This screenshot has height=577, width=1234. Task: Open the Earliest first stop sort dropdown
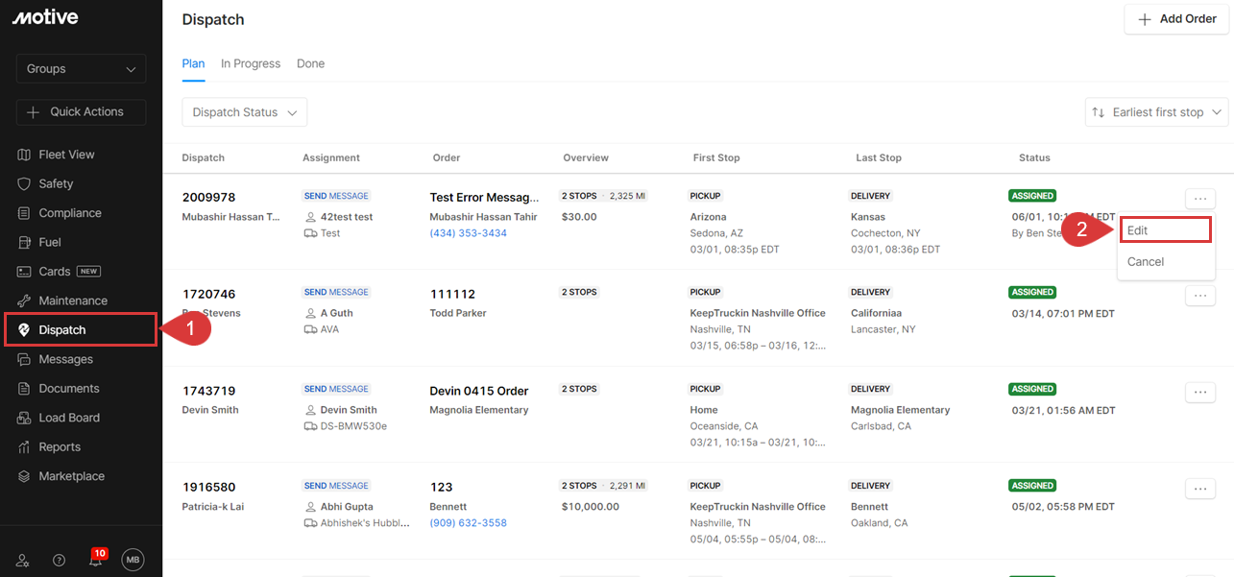coord(1156,112)
